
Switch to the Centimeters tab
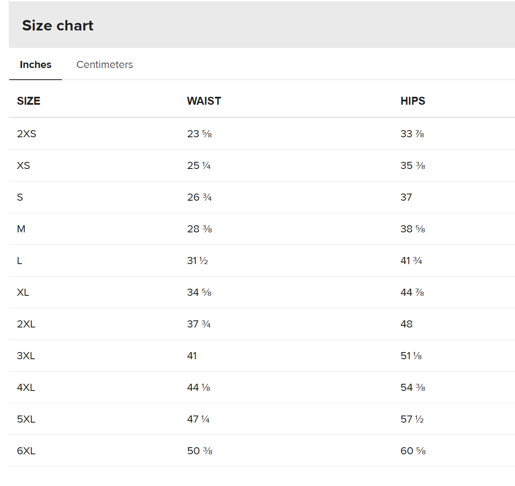105,65
